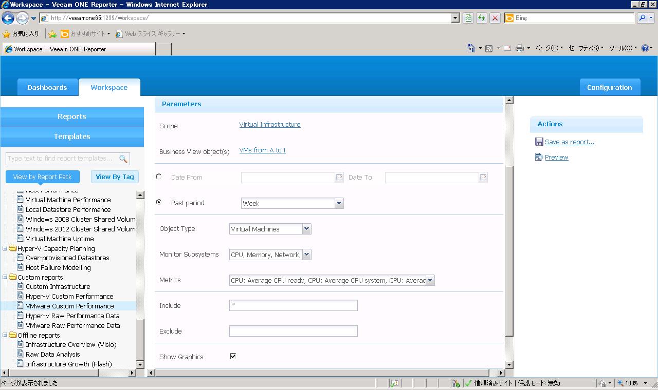Select Infrastructure Overview (Visio) template
This screenshot has width=658, height=390.
coord(71,344)
